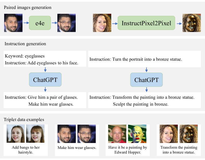
Task: Click the 'Keyword: eyeglasses' text
Action: [x=25, y=56]
